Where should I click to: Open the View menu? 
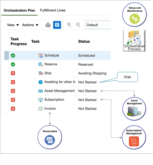tap(13, 25)
